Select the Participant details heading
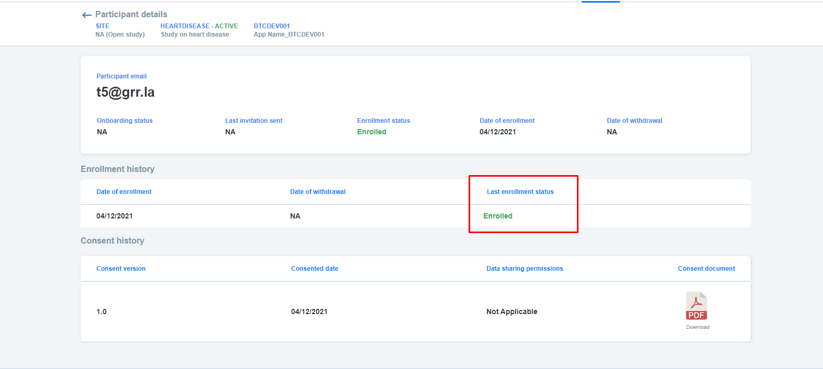Viewport: 823px width, 369px height. point(131,15)
